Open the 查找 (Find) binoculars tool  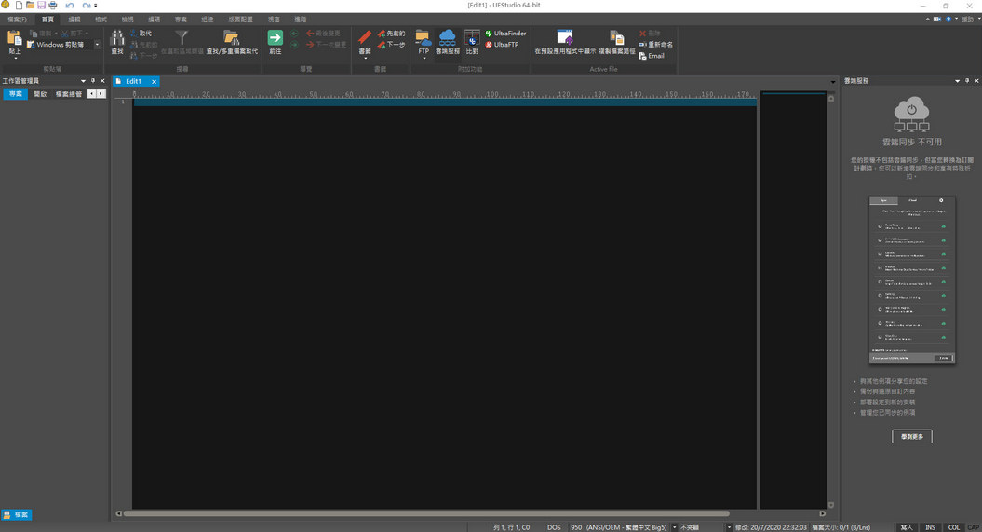click(x=117, y=41)
